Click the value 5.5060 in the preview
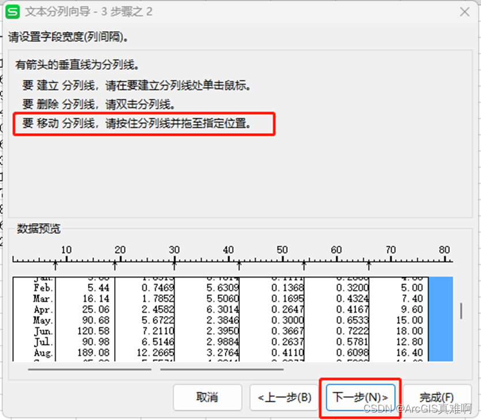 pos(223,298)
